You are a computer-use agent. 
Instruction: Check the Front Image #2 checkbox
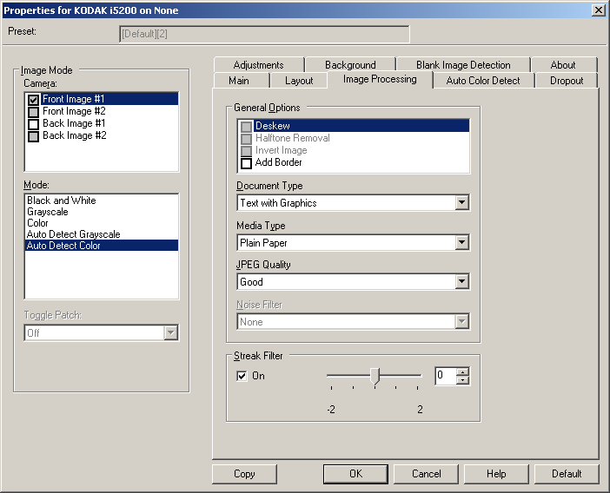coord(34,112)
